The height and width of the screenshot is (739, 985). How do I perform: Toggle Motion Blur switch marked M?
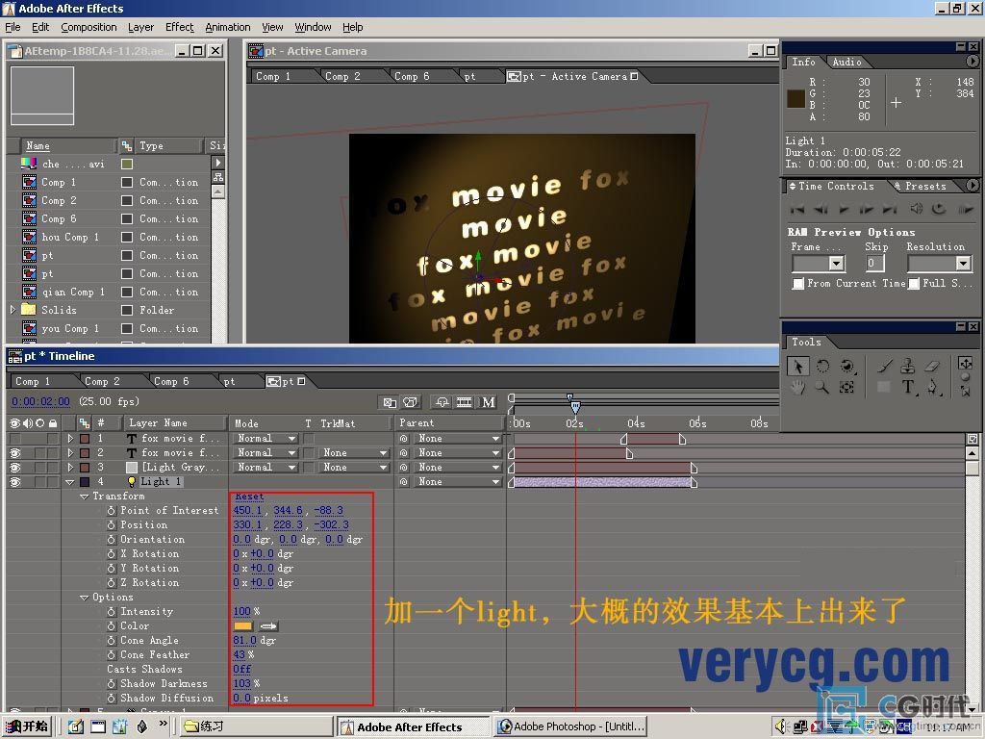[x=488, y=402]
